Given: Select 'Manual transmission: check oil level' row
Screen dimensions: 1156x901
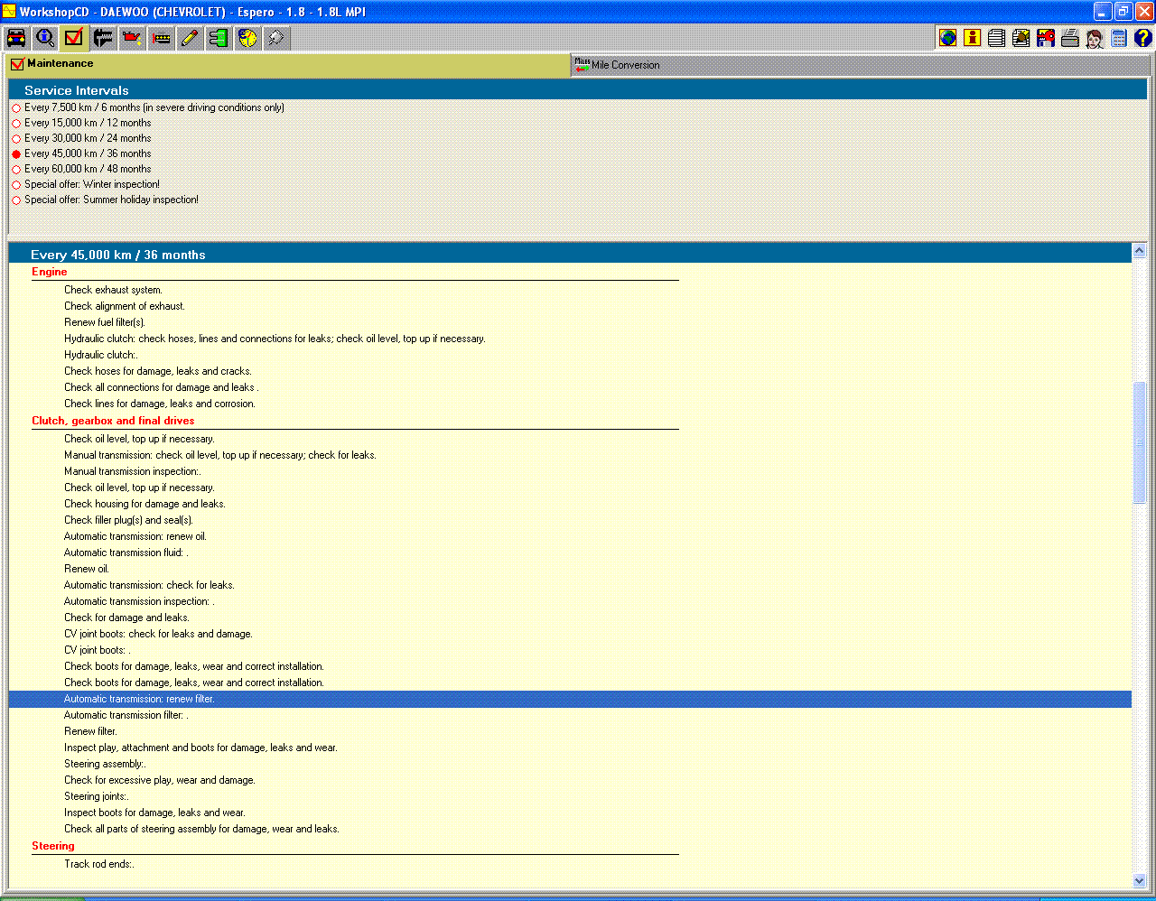Looking at the screenshot, I should (570, 455).
